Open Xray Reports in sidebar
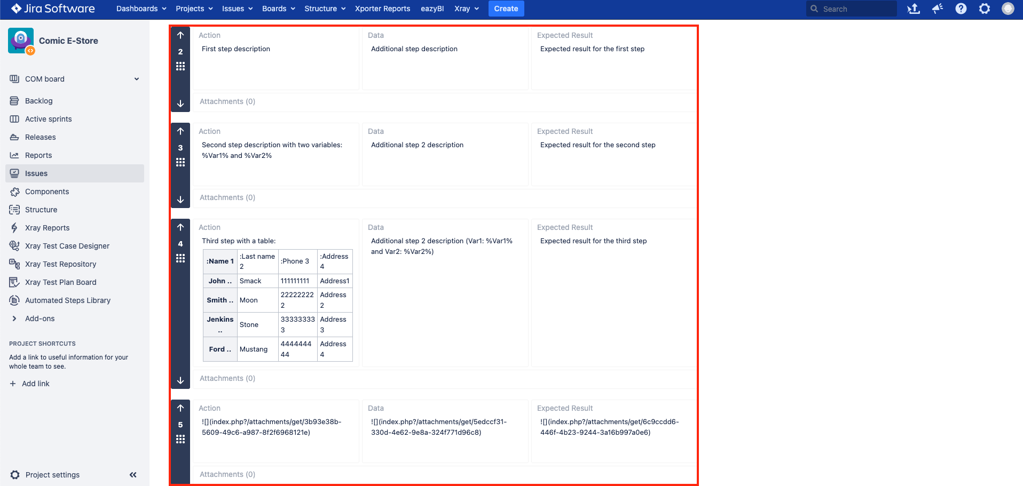This screenshot has height=486, width=1023. coord(75,228)
